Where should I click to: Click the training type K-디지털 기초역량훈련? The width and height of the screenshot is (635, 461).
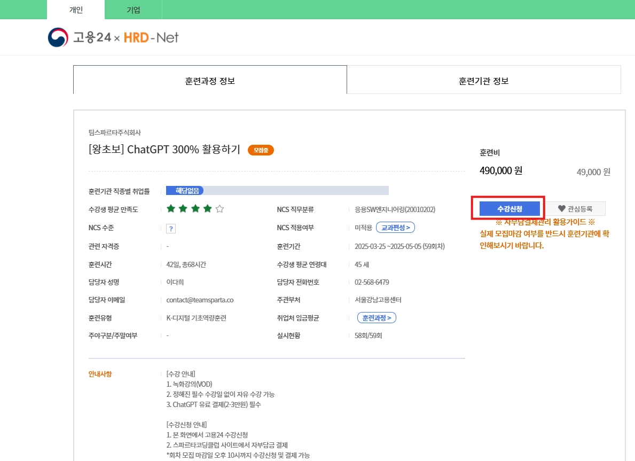pos(196,318)
